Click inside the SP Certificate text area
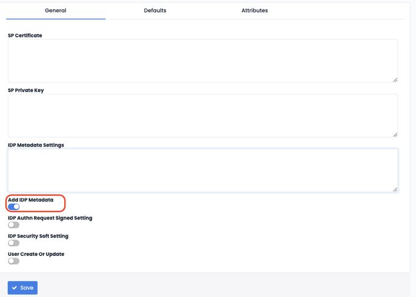This screenshot has width=416, height=297. click(203, 60)
